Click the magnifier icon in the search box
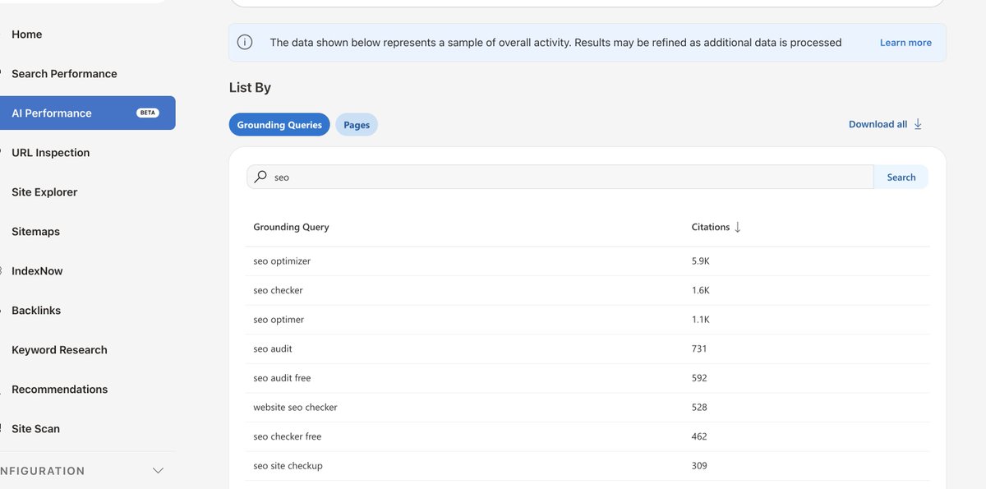 pyautogui.click(x=260, y=177)
